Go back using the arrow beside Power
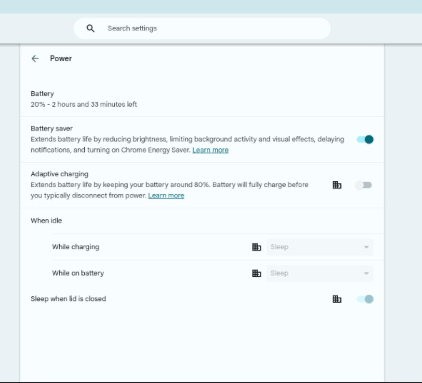The width and height of the screenshot is (422, 383). pos(35,58)
